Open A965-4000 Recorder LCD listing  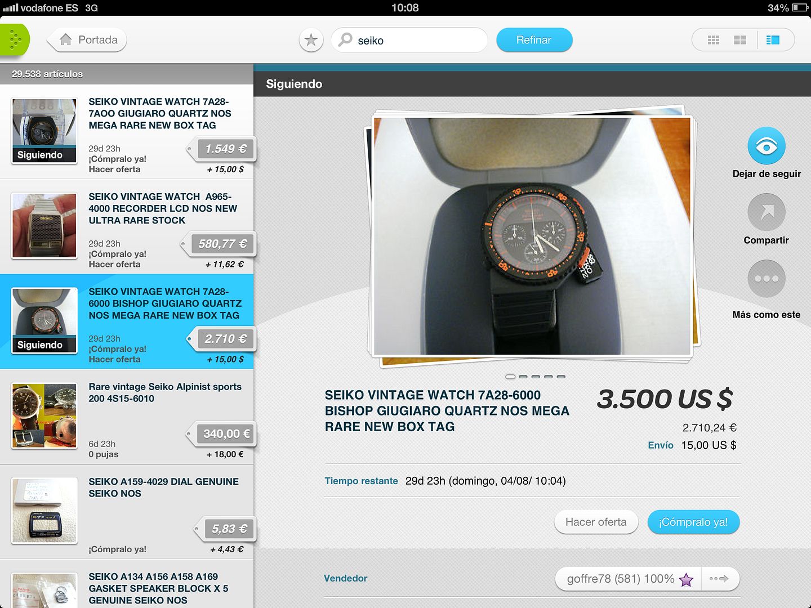[127, 227]
